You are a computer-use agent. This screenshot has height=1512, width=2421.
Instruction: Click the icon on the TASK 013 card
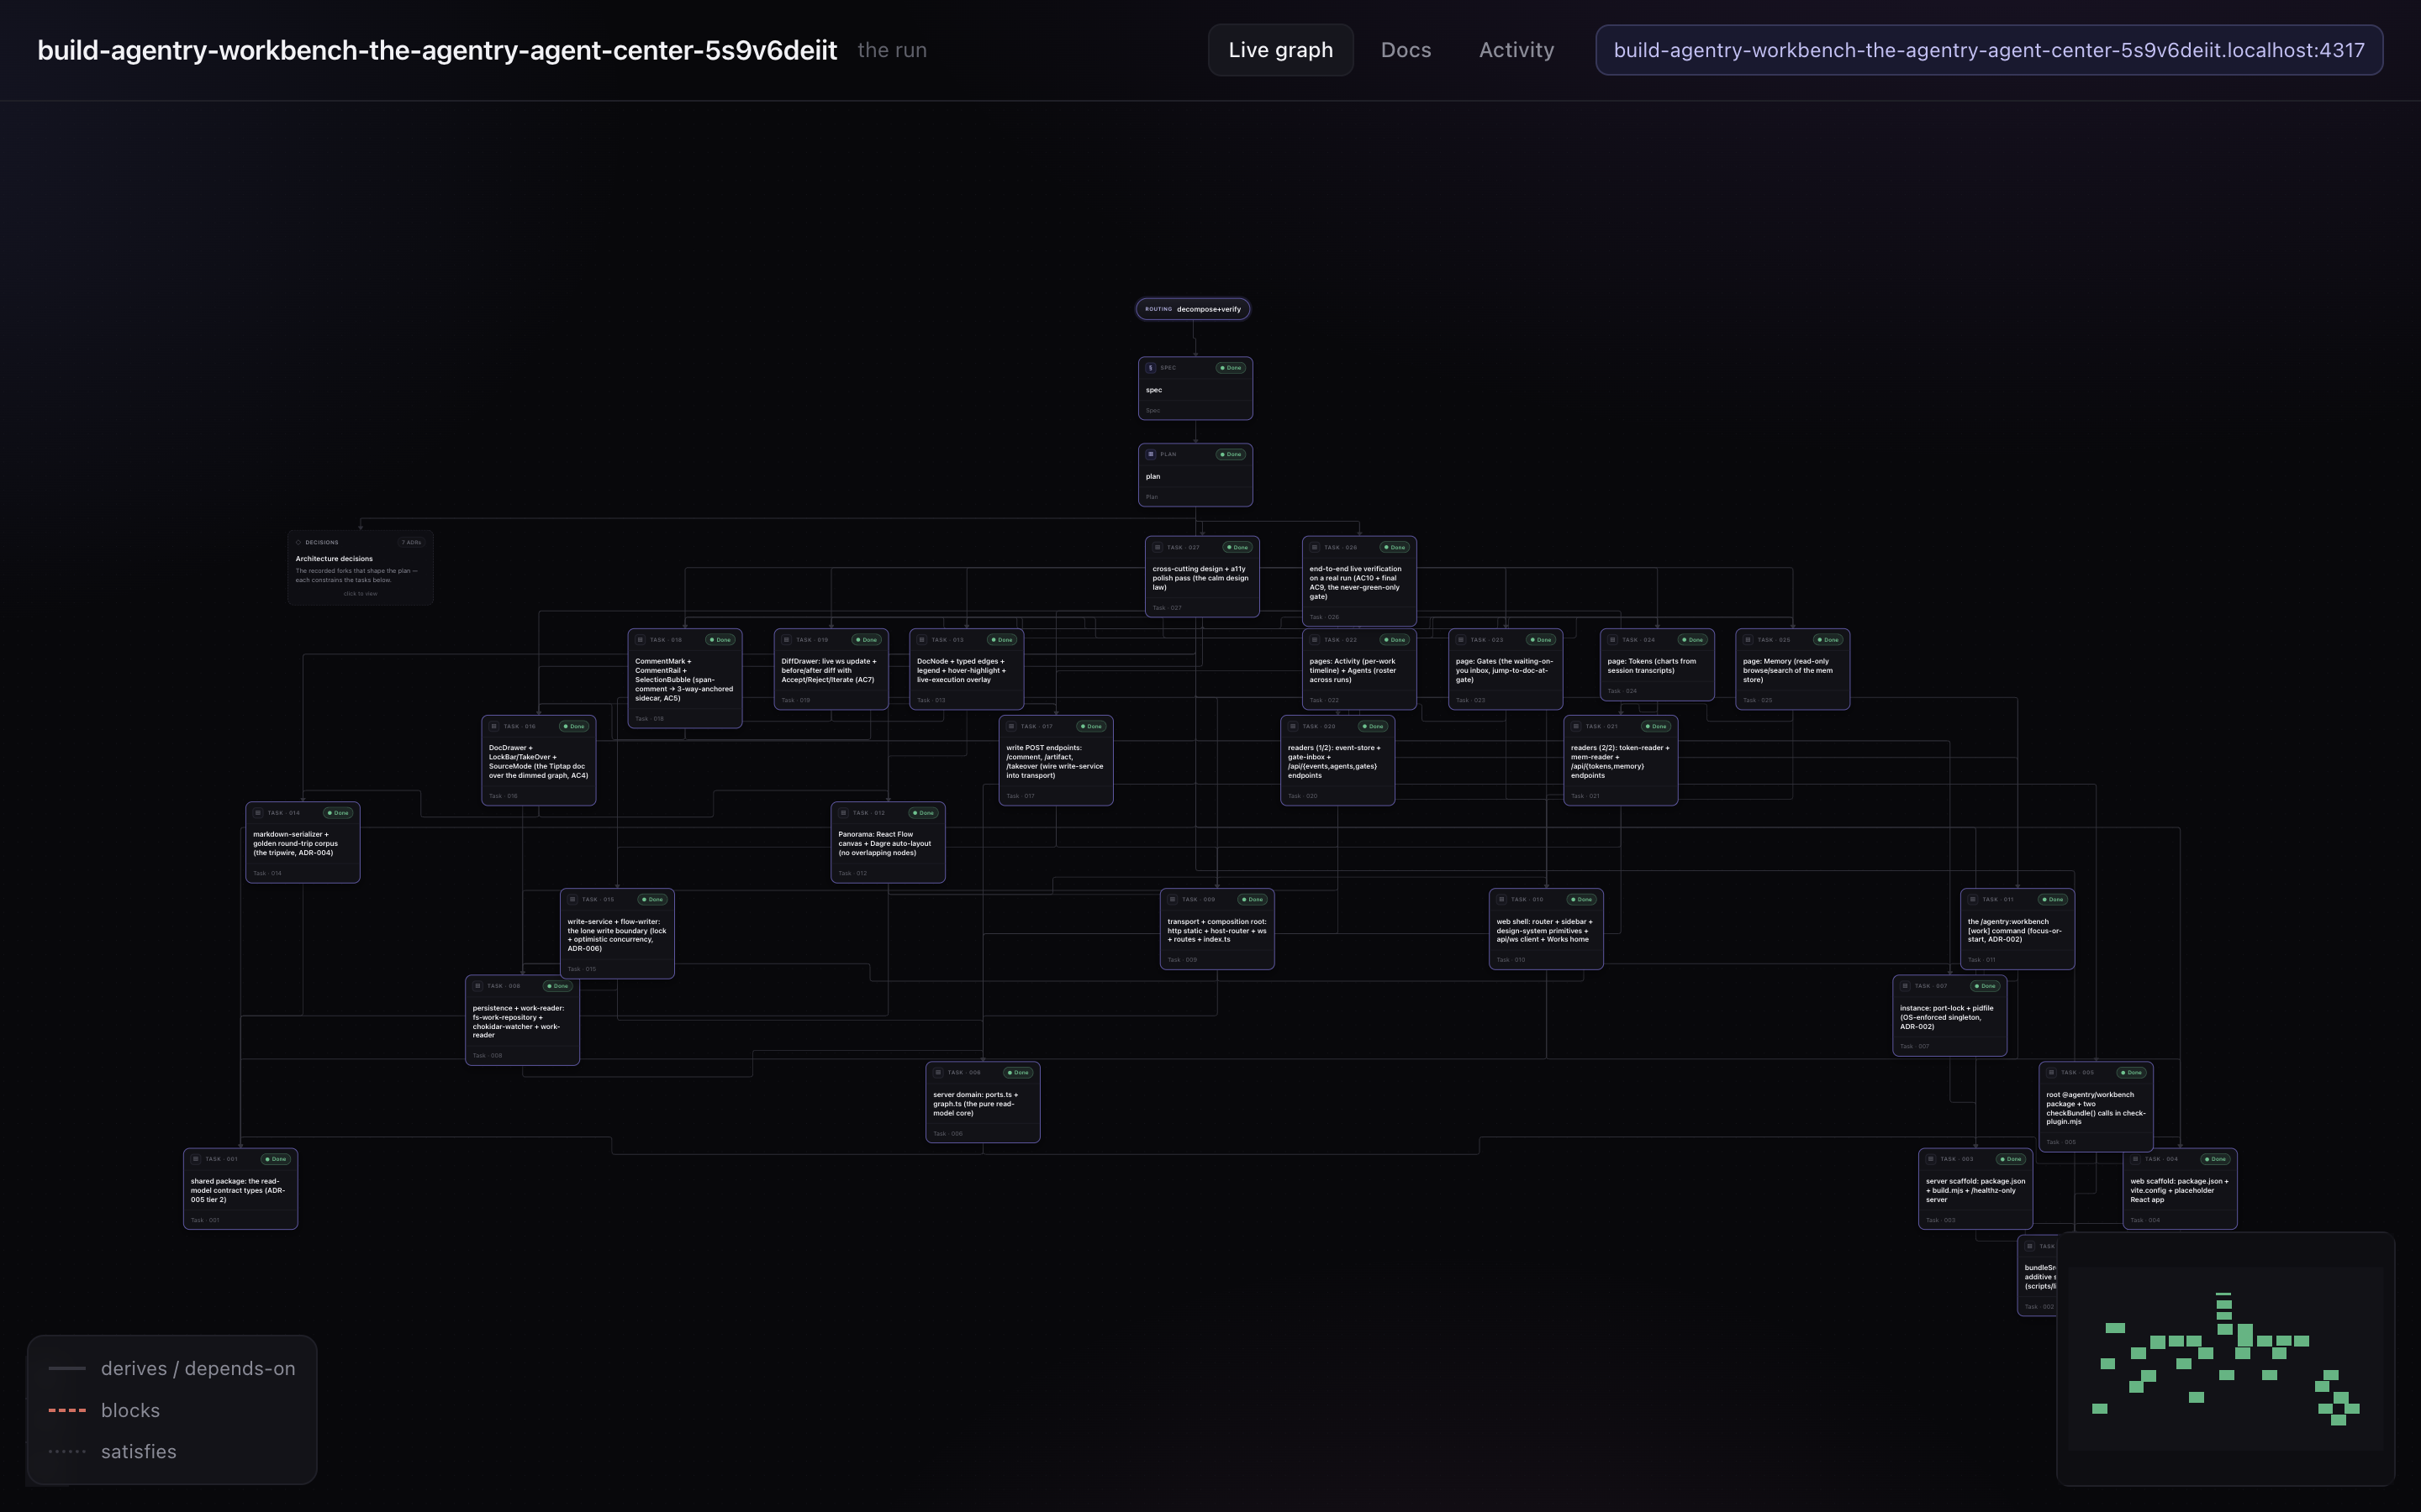click(x=921, y=639)
